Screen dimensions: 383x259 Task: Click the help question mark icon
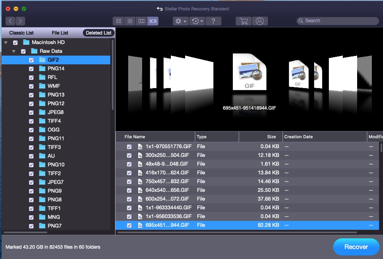pyautogui.click(x=213, y=21)
